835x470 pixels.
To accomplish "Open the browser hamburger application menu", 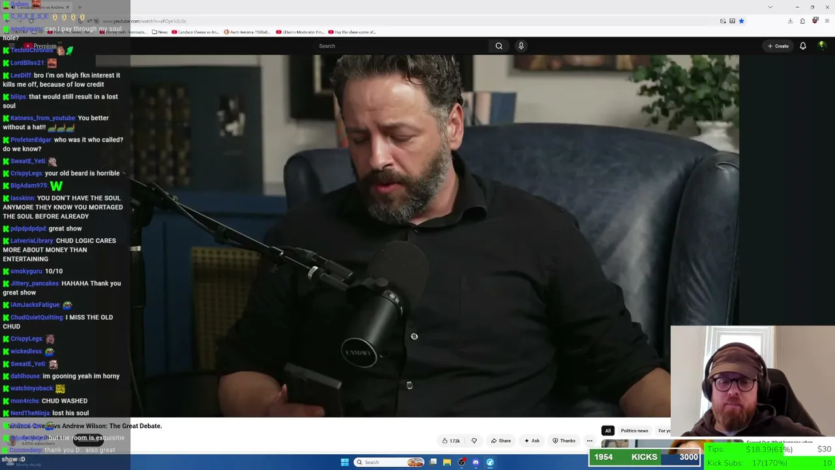I will point(826,21).
